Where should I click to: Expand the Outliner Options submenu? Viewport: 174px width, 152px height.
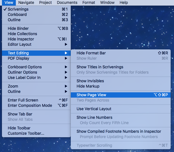36,72
